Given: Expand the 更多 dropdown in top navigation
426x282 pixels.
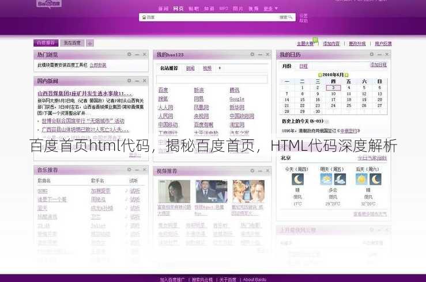Looking at the screenshot, I should pyautogui.click(x=270, y=9).
